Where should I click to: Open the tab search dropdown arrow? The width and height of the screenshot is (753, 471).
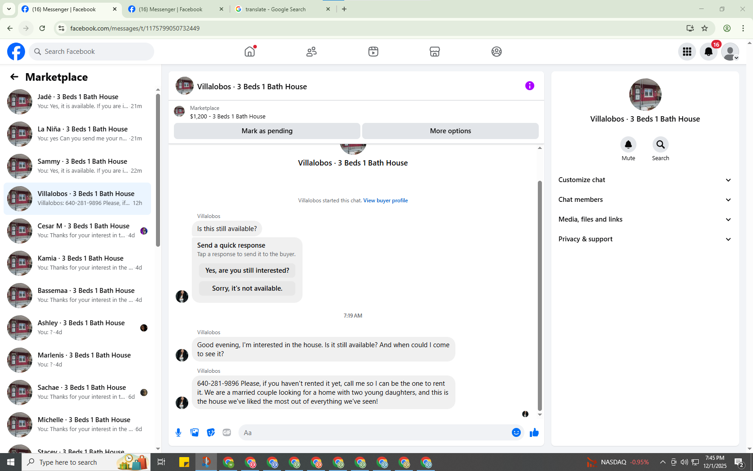pyautogui.click(x=9, y=9)
